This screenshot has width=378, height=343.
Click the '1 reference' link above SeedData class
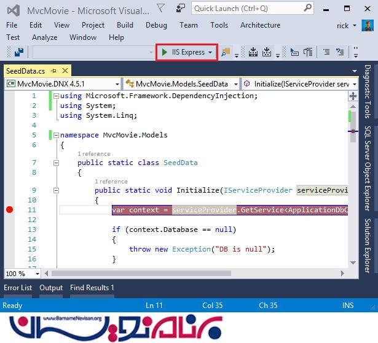(x=94, y=154)
